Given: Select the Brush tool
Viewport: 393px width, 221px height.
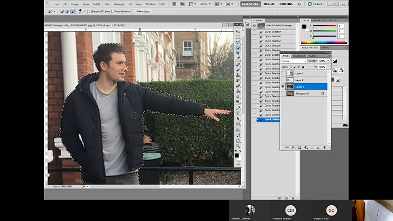Looking at the screenshot, I should (x=238, y=70).
